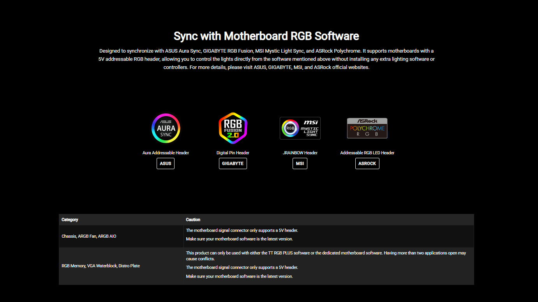Select the RGB Memory, VGA Waterblock row

101,266
